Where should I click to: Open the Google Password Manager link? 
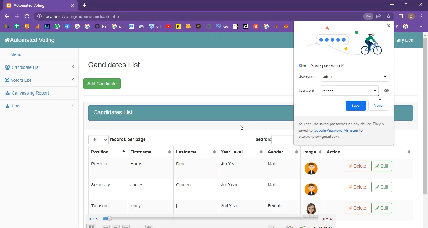click(336, 130)
